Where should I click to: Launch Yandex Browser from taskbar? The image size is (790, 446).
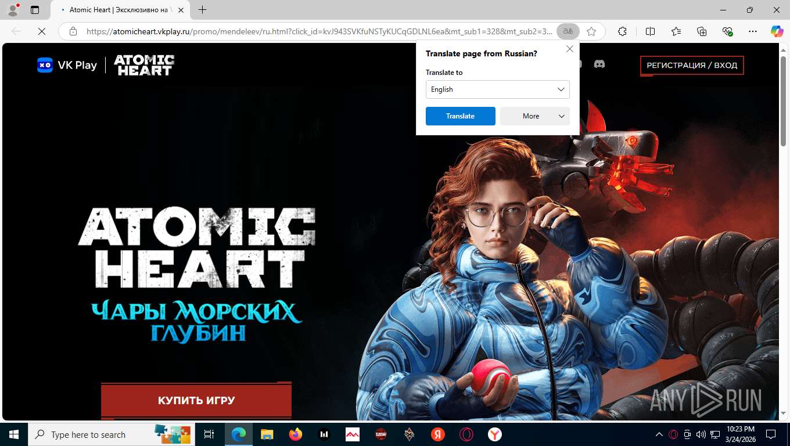click(495, 434)
